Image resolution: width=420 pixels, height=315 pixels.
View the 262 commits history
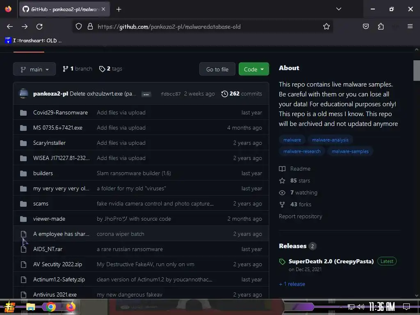pos(242,94)
